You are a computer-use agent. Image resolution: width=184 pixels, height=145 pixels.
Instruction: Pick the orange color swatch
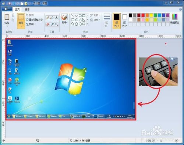(x=147, y=15)
